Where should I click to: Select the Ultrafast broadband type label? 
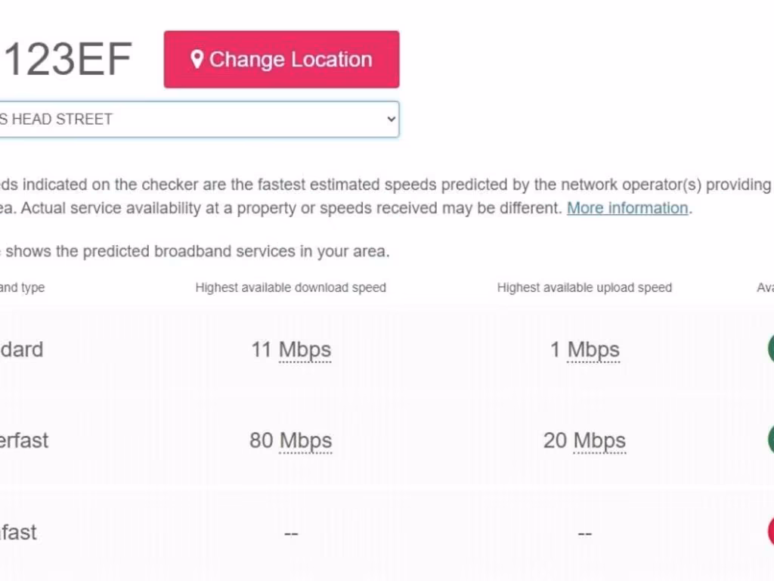tap(18, 533)
